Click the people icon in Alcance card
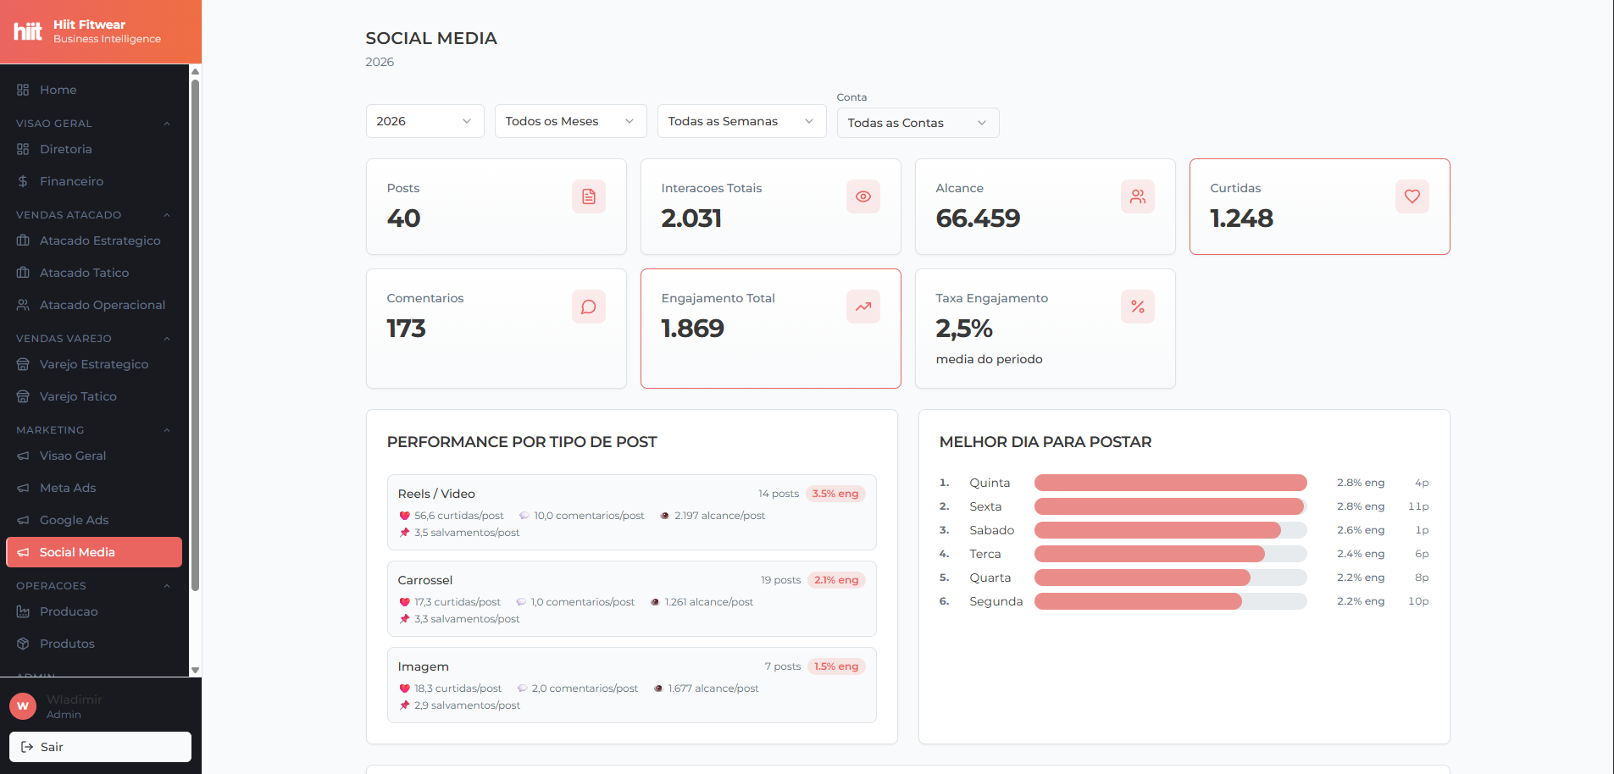 1137,196
